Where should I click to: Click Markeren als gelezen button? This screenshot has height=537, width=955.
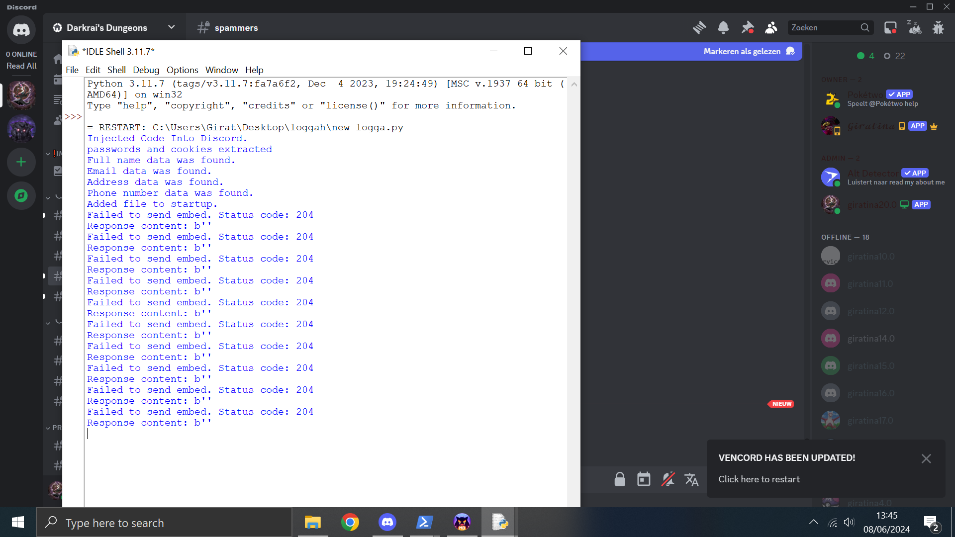pos(742,52)
